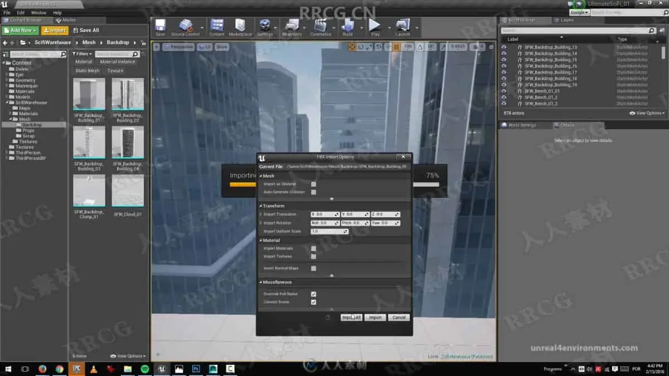Click the Build toolbar icon
The image size is (669, 376).
pos(347,26)
